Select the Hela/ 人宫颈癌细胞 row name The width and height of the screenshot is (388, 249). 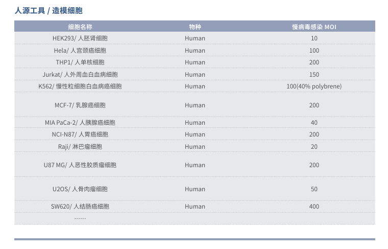coord(80,51)
